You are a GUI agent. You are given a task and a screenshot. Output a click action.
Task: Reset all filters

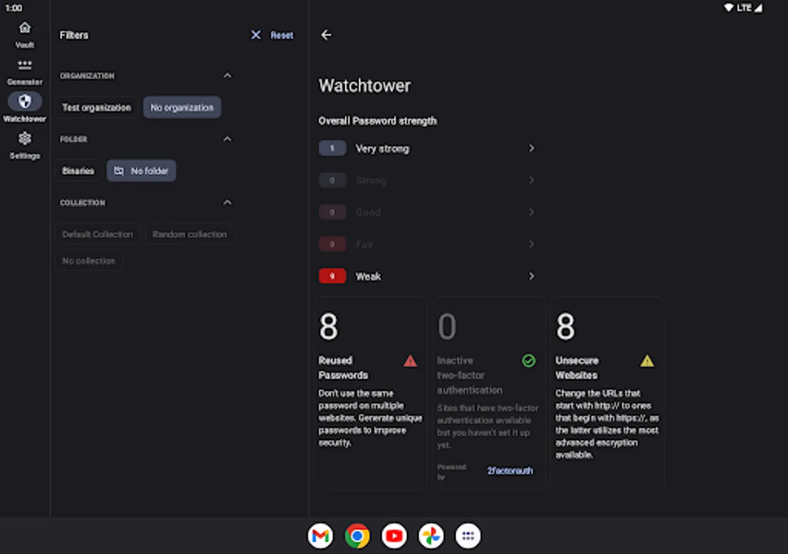[282, 35]
